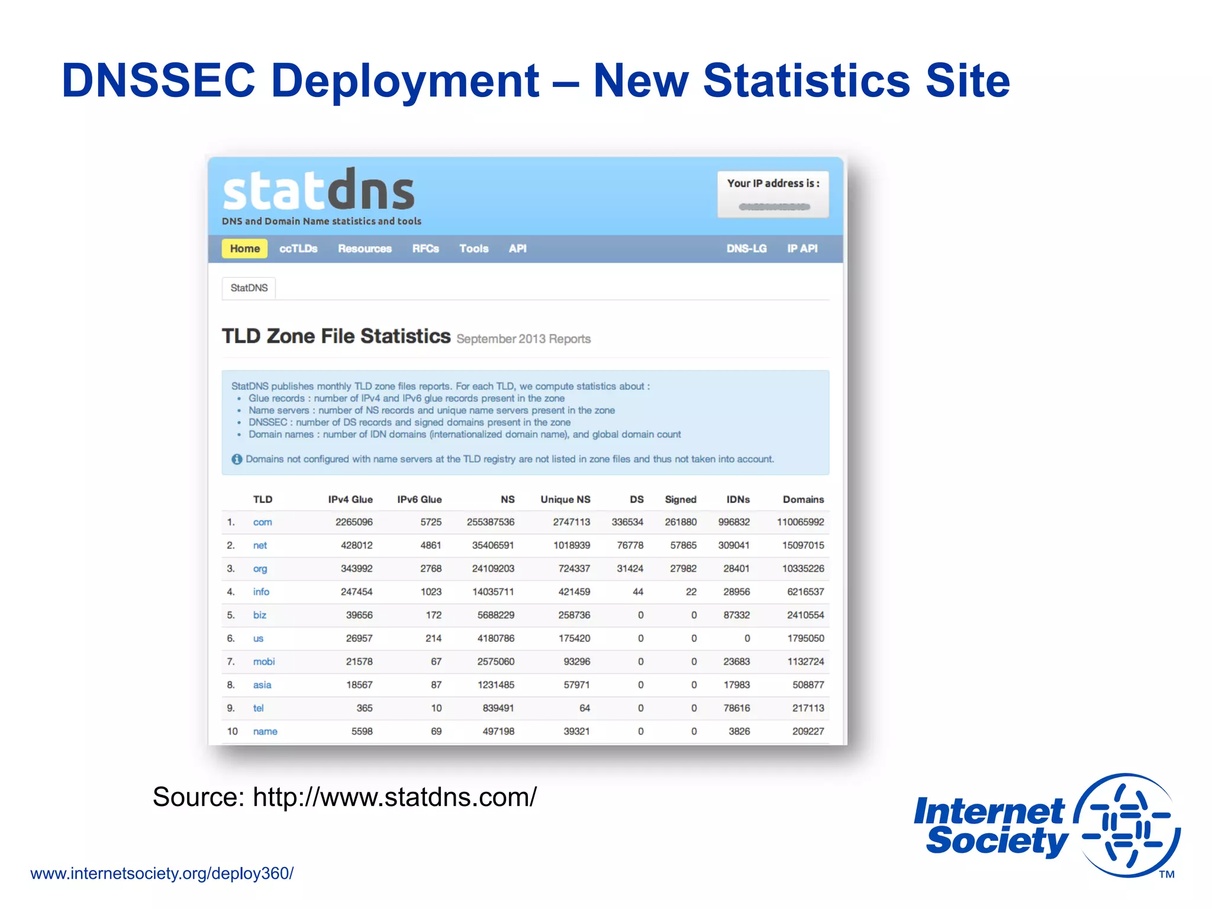Viewport: 1212px width, 909px height.
Task: Open the info TLD link
Action: tap(261, 592)
